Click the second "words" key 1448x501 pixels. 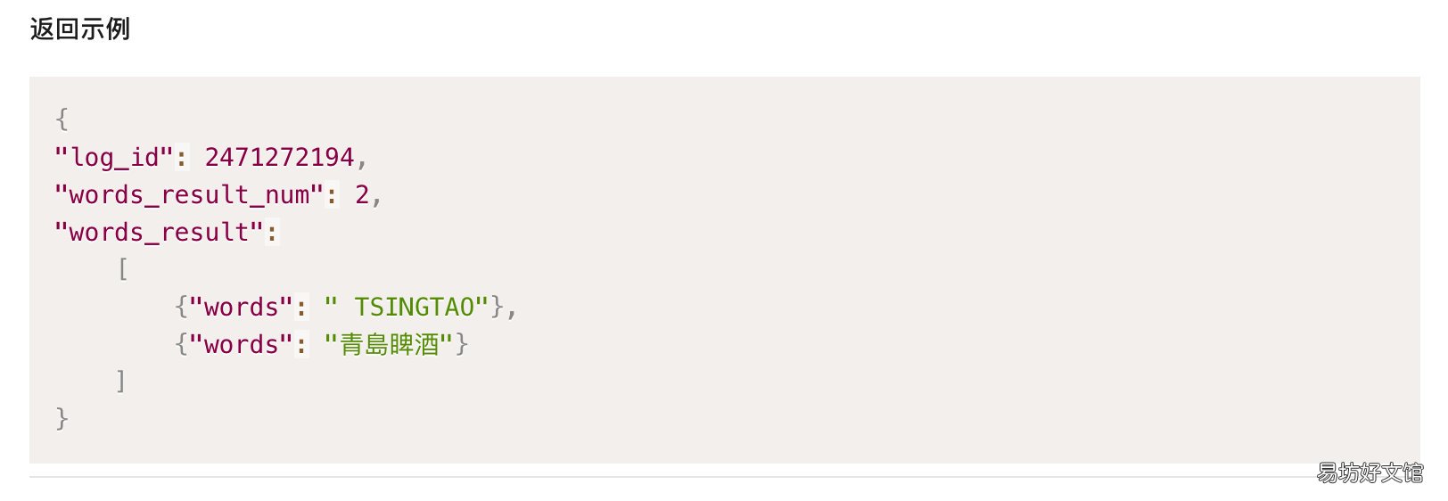click(241, 345)
